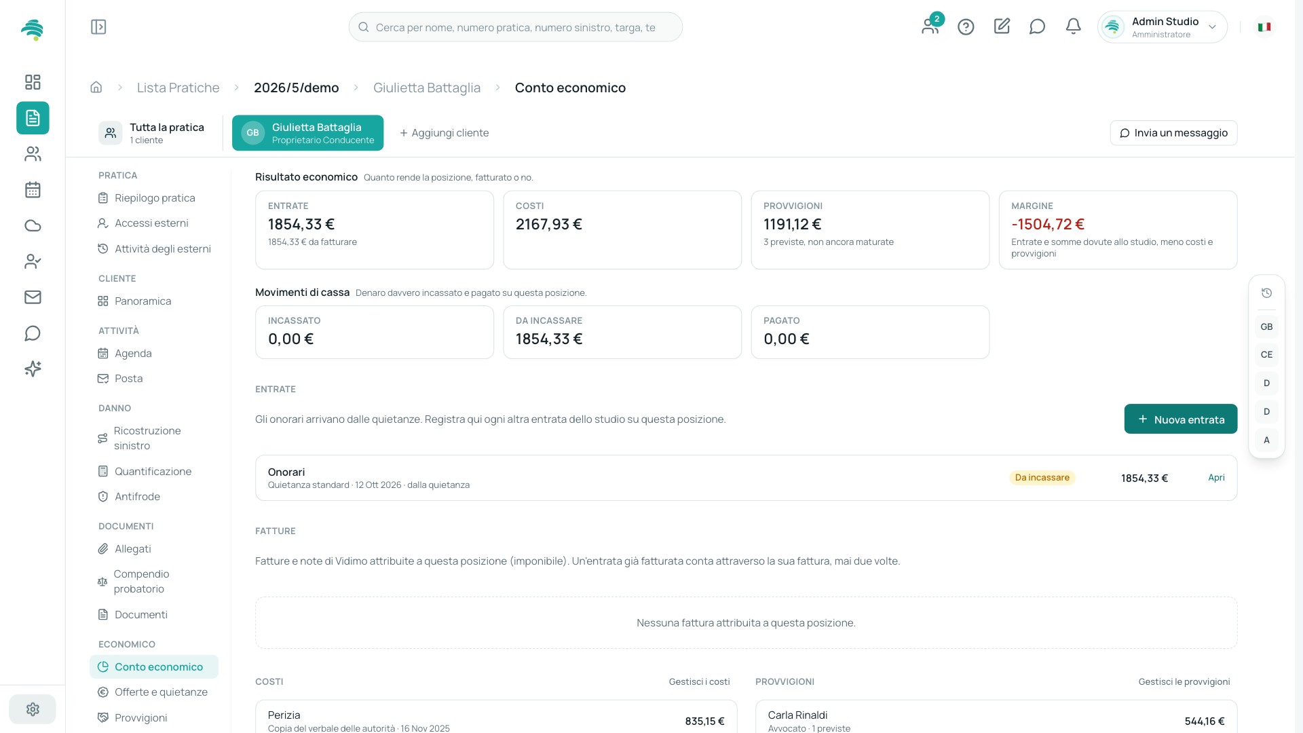Screen dimensions: 1303x733
Task: Open the users icon with badge 2
Action: coord(930,26)
